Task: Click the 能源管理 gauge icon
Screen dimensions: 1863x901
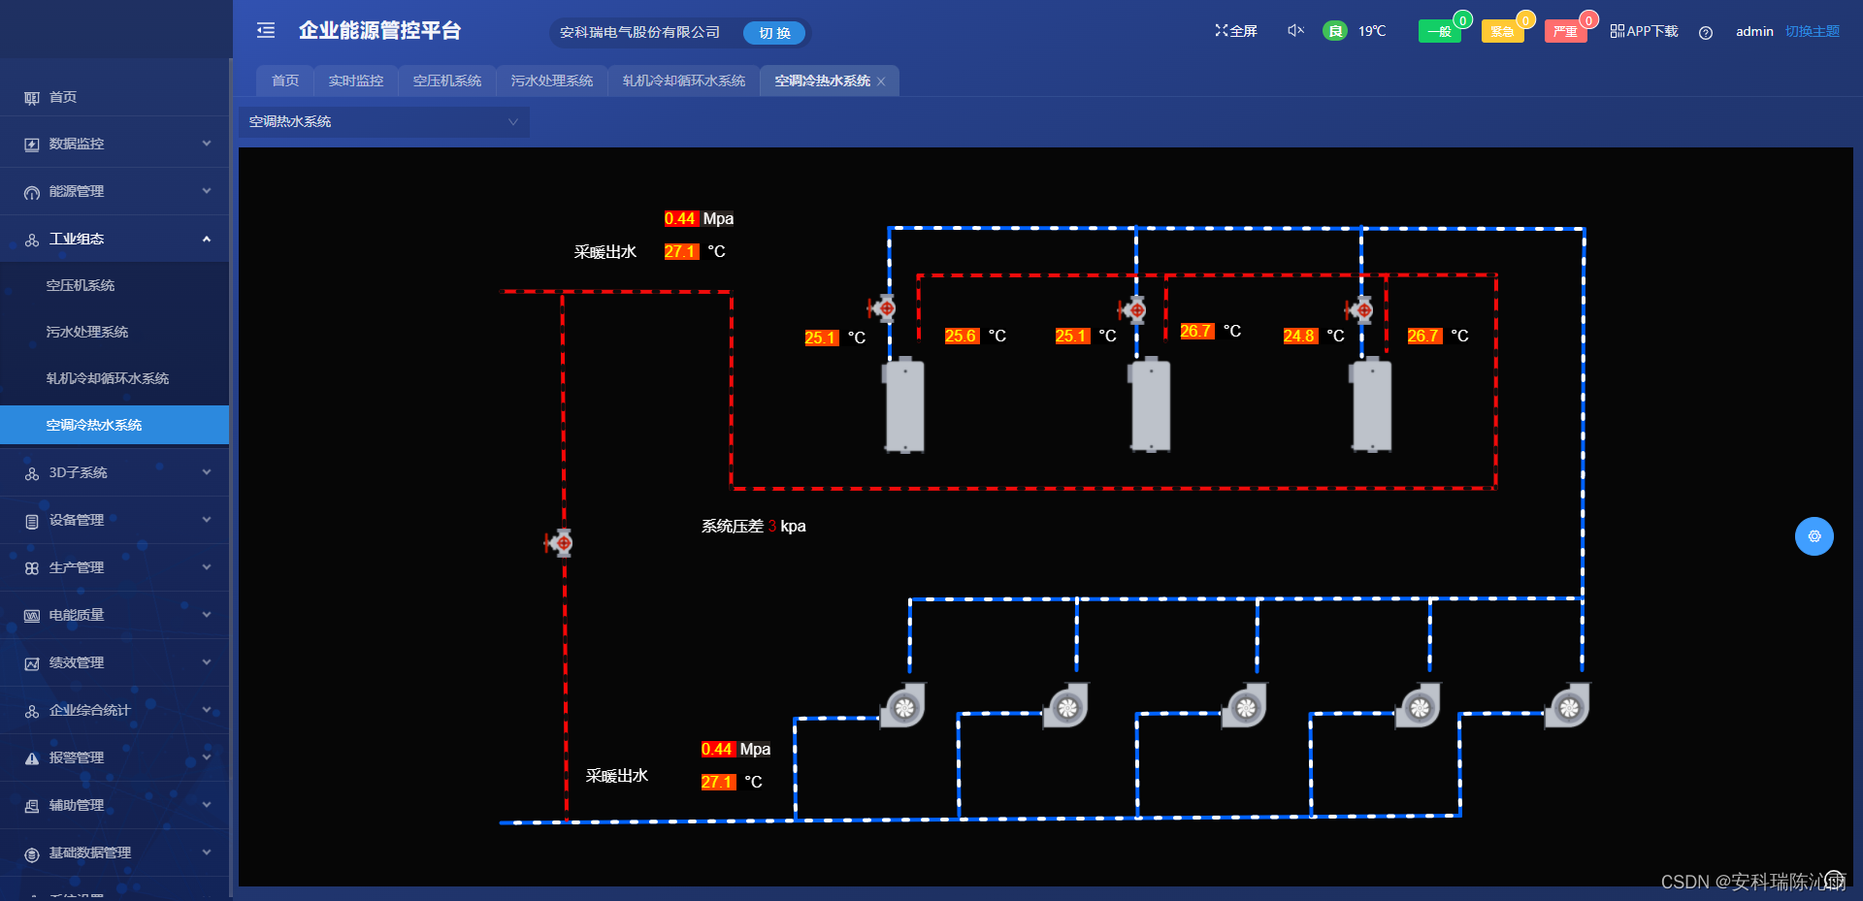Action: pyautogui.click(x=32, y=192)
